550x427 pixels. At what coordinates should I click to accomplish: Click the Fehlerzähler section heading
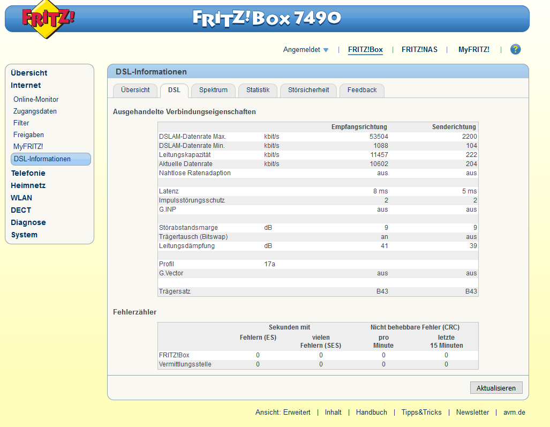coord(135,312)
